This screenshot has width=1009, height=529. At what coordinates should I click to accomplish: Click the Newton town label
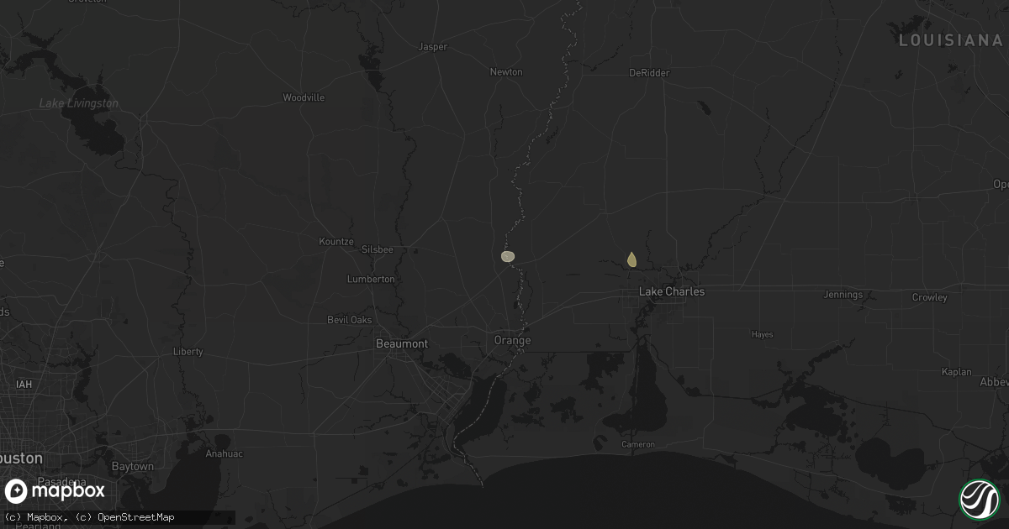(x=506, y=72)
